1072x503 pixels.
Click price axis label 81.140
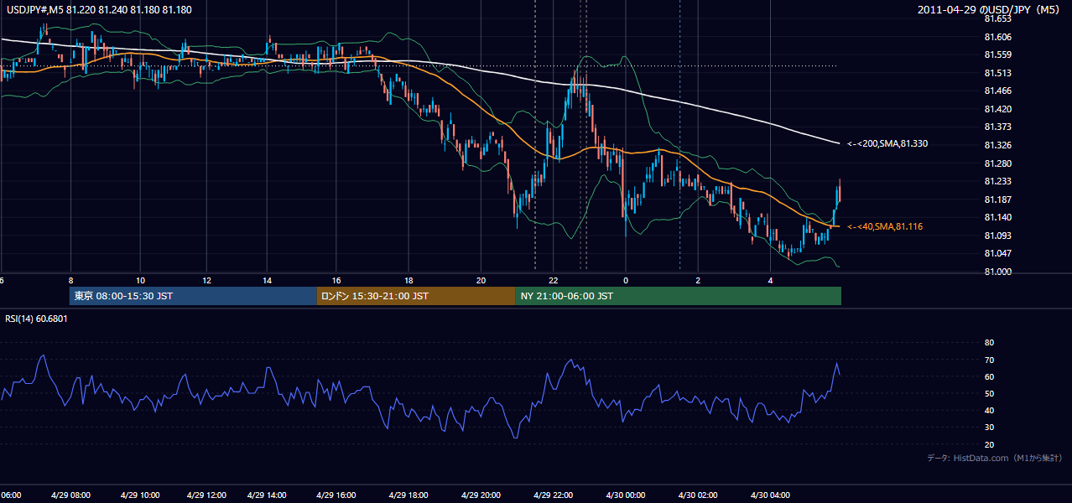997,217
